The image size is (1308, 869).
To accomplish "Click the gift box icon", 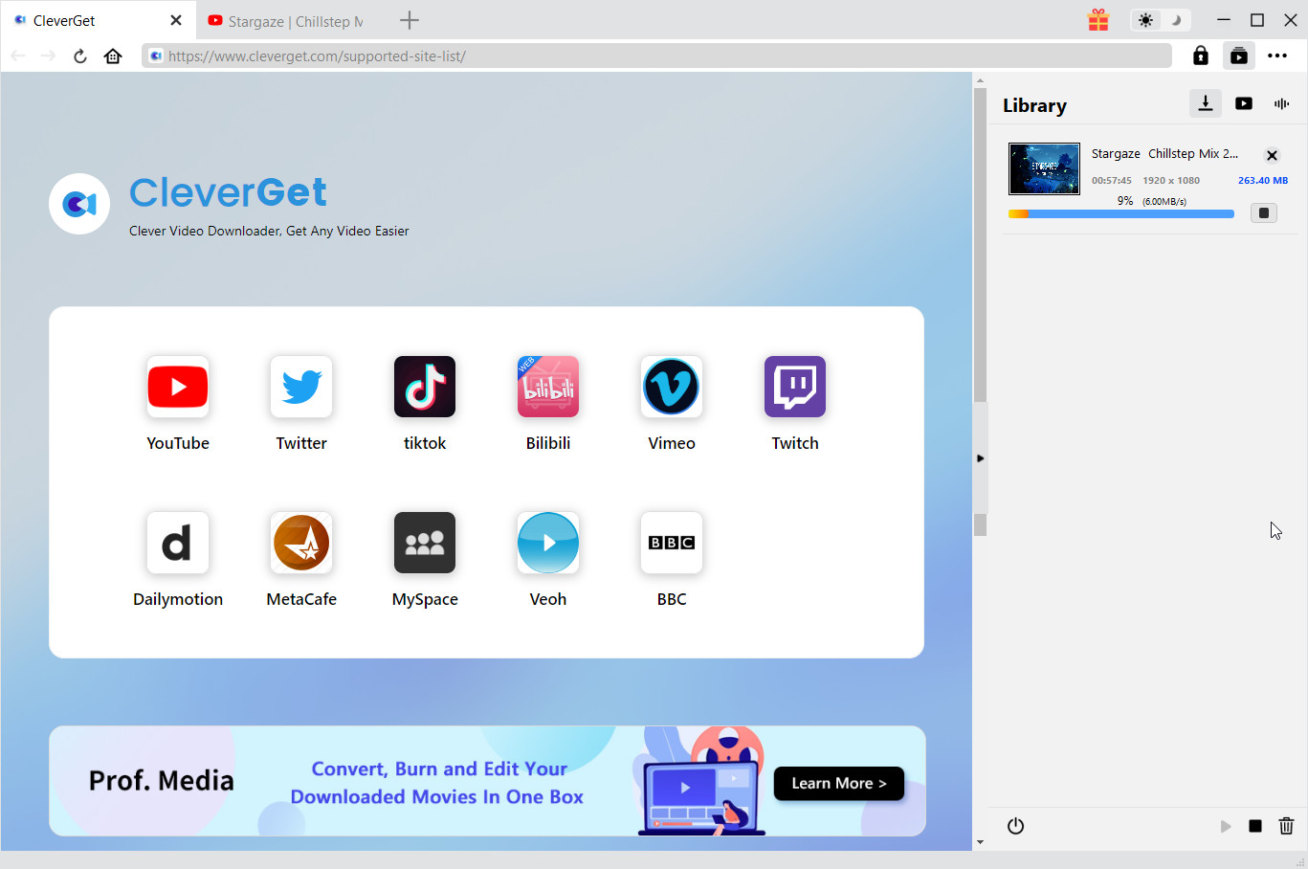I will (x=1098, y=20).
